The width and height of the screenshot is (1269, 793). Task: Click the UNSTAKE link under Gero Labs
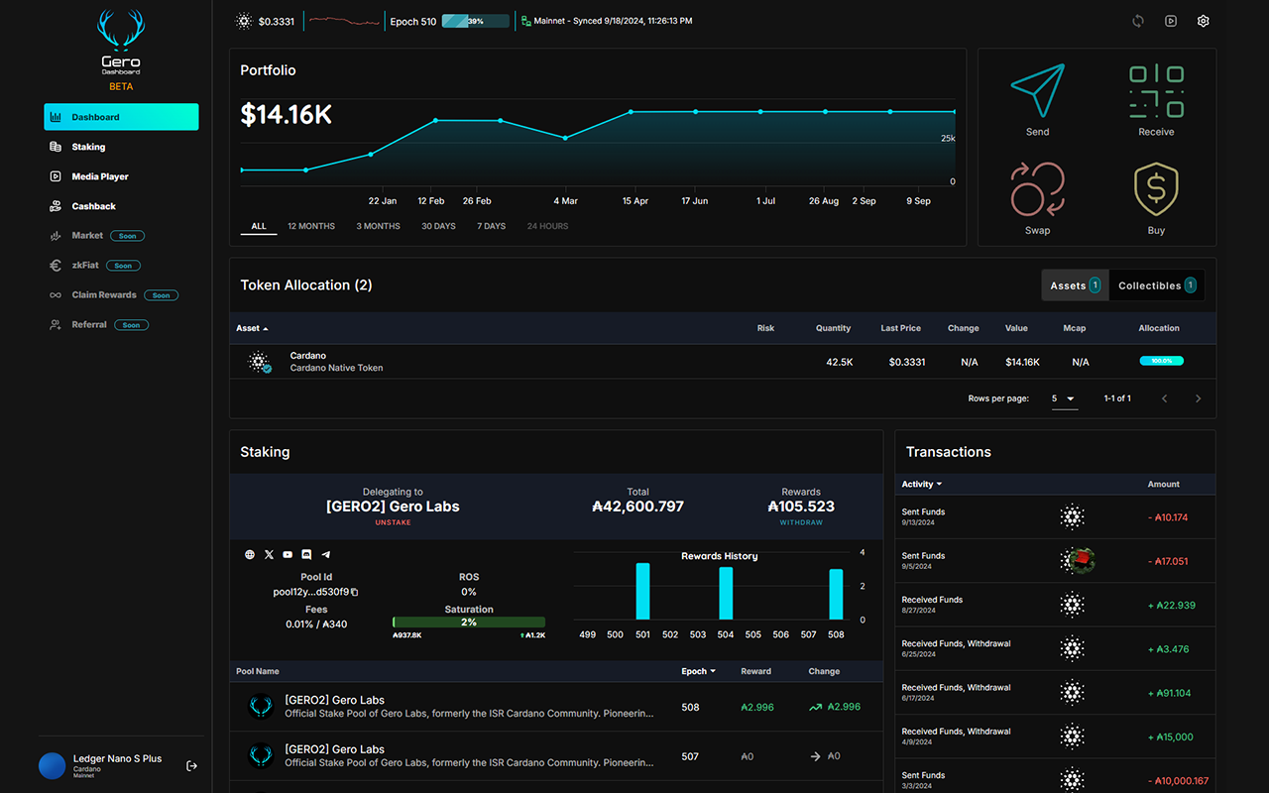[x=393, y=522]
